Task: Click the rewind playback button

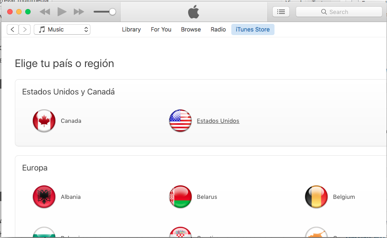Action: pyautogui.click(x=45, y=12)
